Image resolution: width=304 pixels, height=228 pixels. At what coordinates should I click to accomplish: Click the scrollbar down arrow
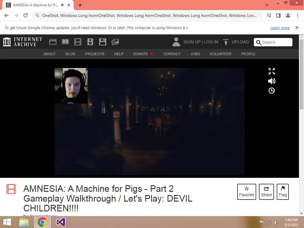[x=302, y=214]
